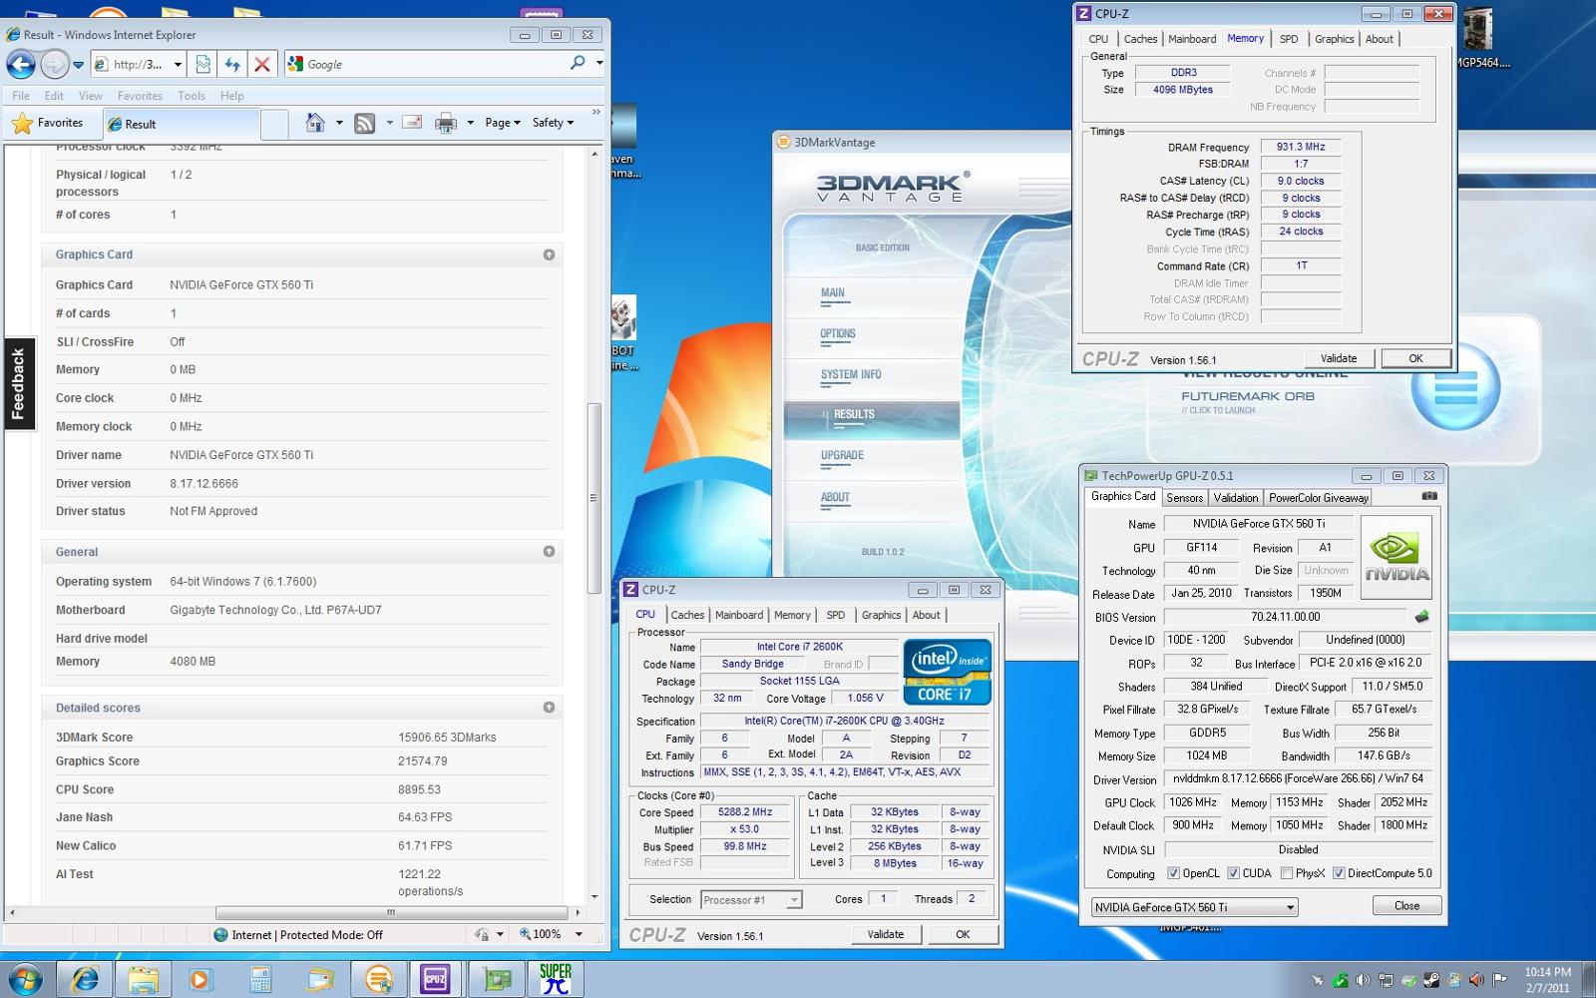The height and width of the screenshot is (998, 1596).
Task: Click the IE Stop loading red X icon
Action: coord(262,64)
